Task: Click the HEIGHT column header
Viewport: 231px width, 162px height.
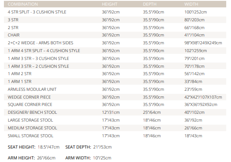Action: point(110,4)
